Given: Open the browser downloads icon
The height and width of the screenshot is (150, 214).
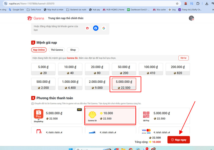Looking at the screenshot, I should pyautogui.click(x=207, y=3).
